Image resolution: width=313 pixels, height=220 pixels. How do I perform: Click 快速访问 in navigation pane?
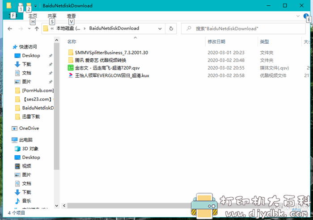tap(28, 46)
